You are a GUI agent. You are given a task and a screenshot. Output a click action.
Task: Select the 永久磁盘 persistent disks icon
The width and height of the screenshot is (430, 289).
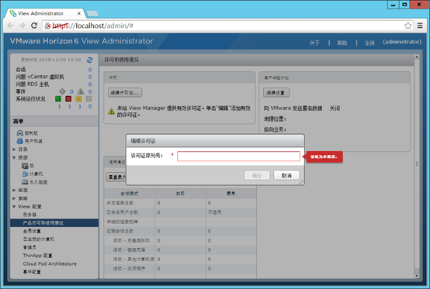25,182
